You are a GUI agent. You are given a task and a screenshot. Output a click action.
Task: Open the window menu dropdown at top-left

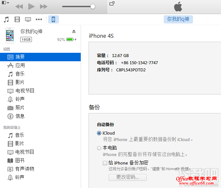click(x=5, y=3)
